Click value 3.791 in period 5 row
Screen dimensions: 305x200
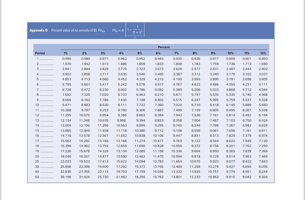(231, 79)
